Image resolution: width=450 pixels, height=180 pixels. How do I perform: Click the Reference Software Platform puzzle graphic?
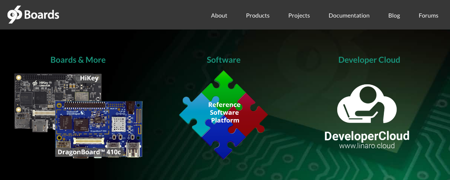point(224,115)
